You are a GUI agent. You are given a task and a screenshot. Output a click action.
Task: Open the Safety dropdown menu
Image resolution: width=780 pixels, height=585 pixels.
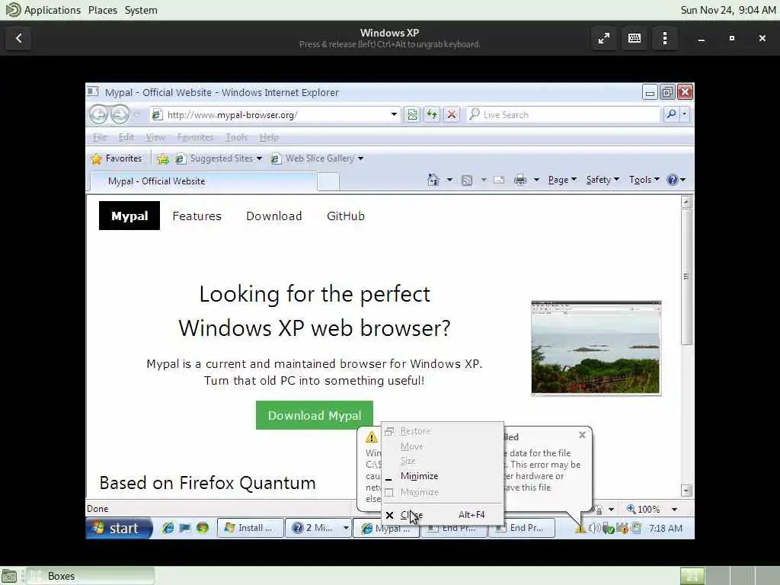(603, 180)
